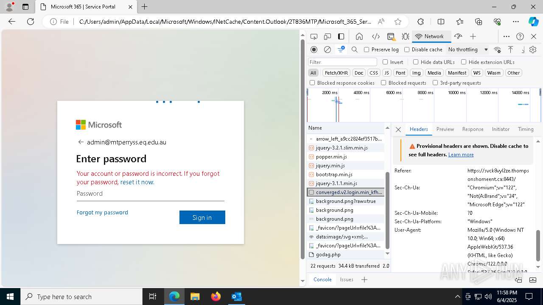Open Edge split screen icon

click(x=441, y=22)
